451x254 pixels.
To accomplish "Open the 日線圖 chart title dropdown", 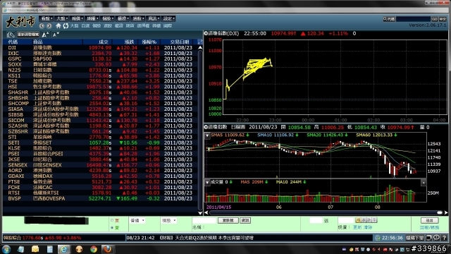I will [x=206, y=127].
